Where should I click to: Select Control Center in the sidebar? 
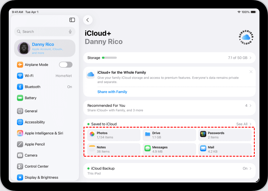coord(45,166)
